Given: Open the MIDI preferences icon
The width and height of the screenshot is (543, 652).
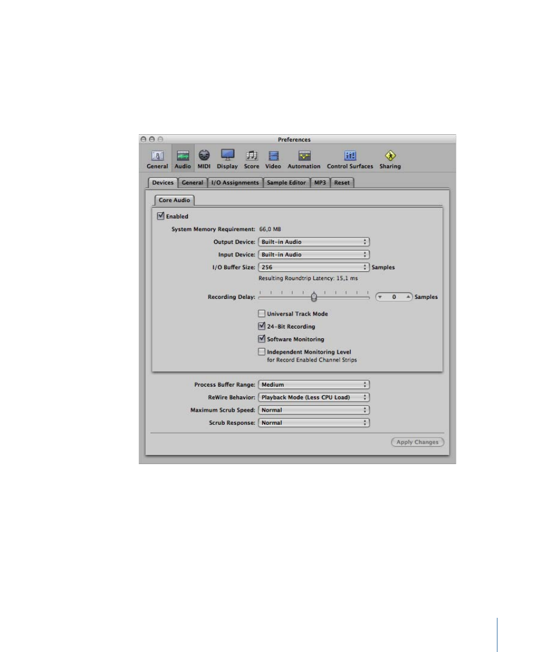Looking at the screenshot, I should 204,159.
